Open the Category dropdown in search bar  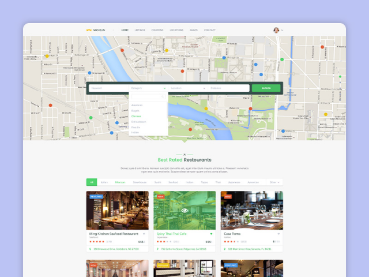pos(148,88)
